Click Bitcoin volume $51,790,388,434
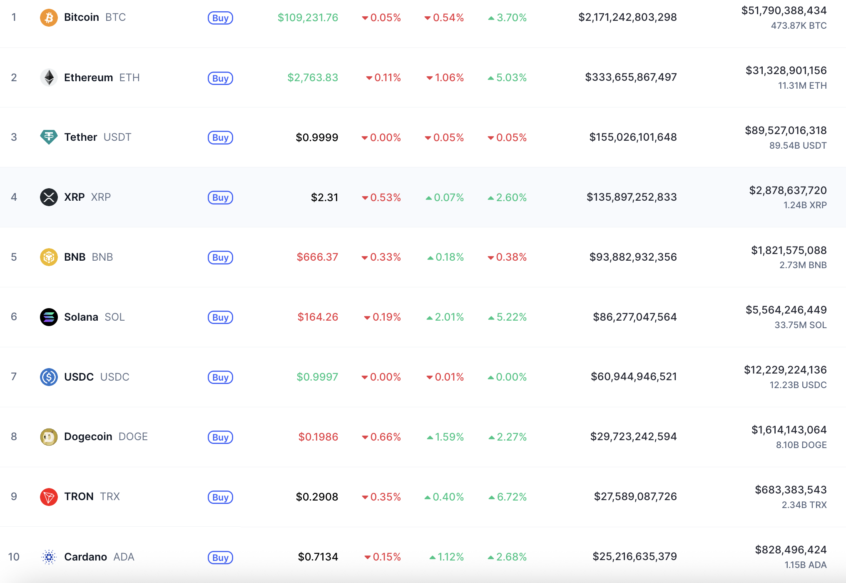Viewport: 846px width, 583px height. (x=784, y=10)
